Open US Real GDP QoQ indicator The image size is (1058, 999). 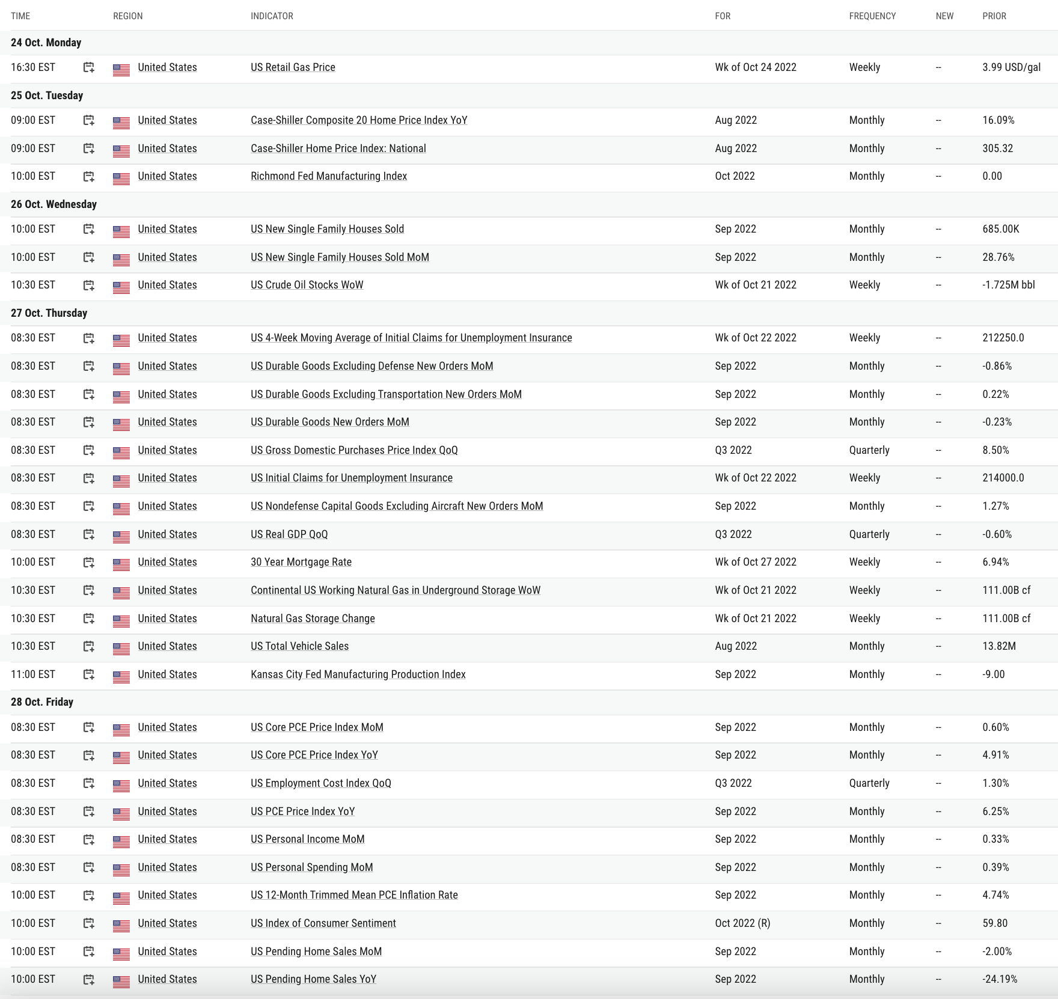289,534
